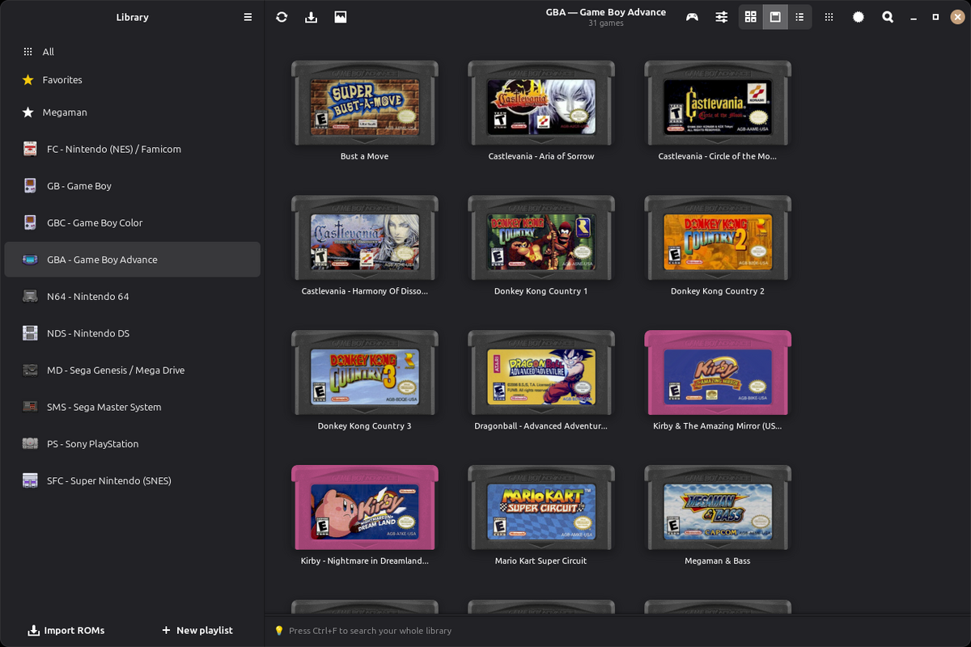Open Castlevania - Harmony Of Dissonance cartridge
The width and height of the screenshot is (971, 647).
pyautogui.click(x=365, y=239)
